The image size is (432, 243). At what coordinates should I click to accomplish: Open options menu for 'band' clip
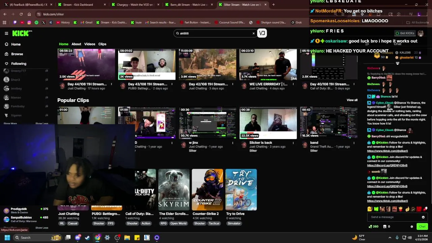pos(354,143)
